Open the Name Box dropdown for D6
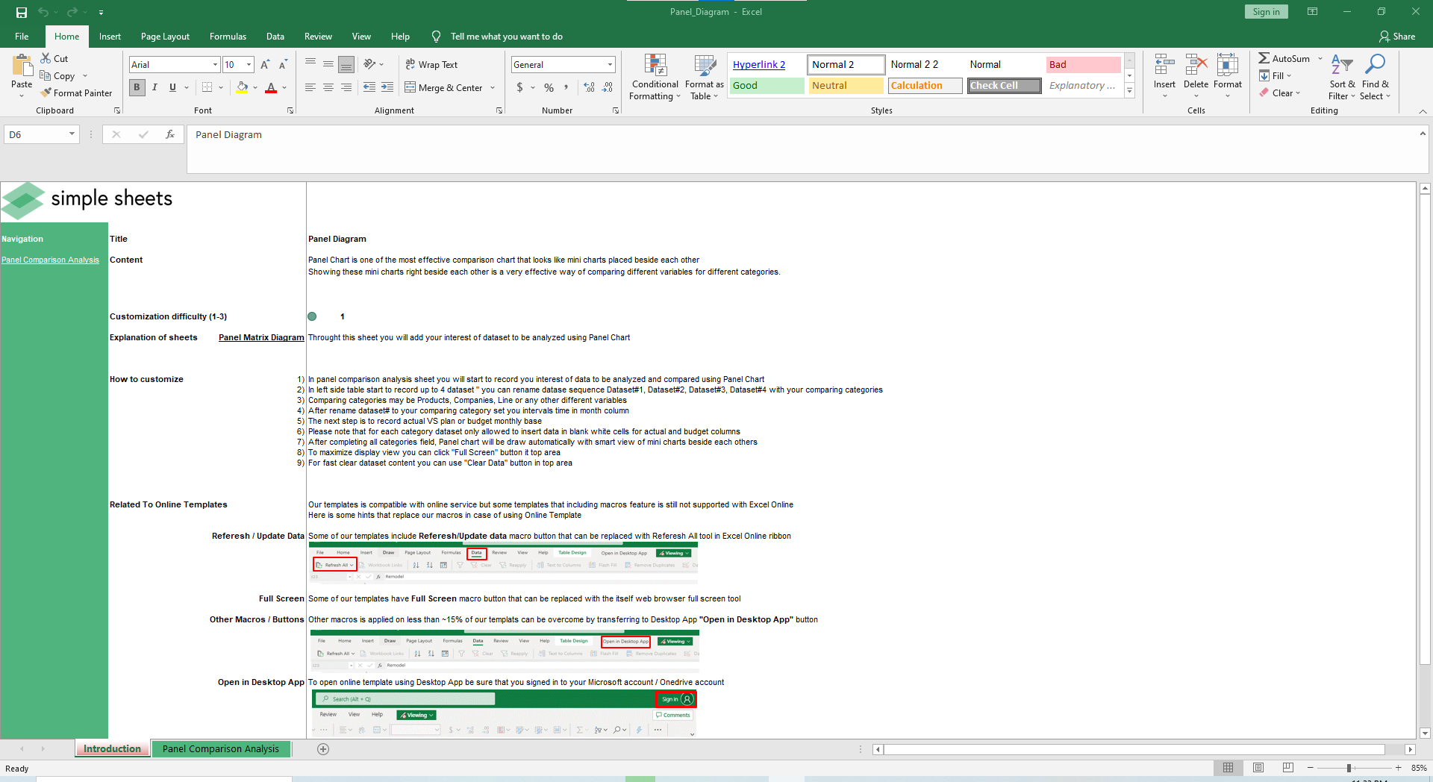 click(72, 134)
